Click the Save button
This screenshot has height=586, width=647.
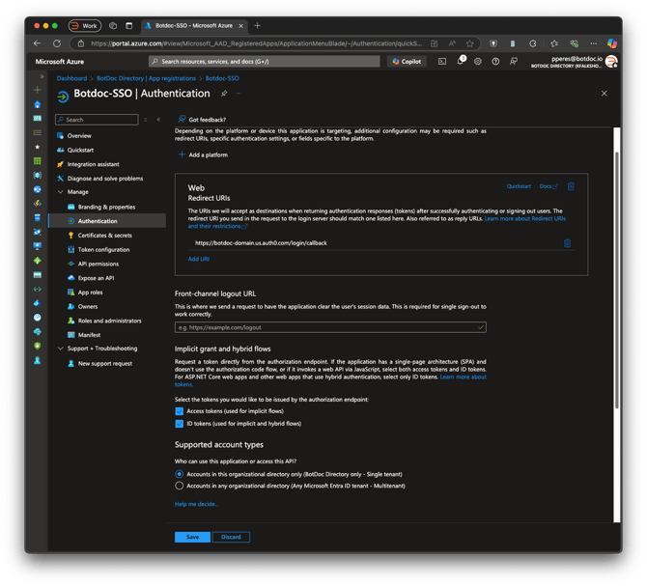[x=192, y=537]
